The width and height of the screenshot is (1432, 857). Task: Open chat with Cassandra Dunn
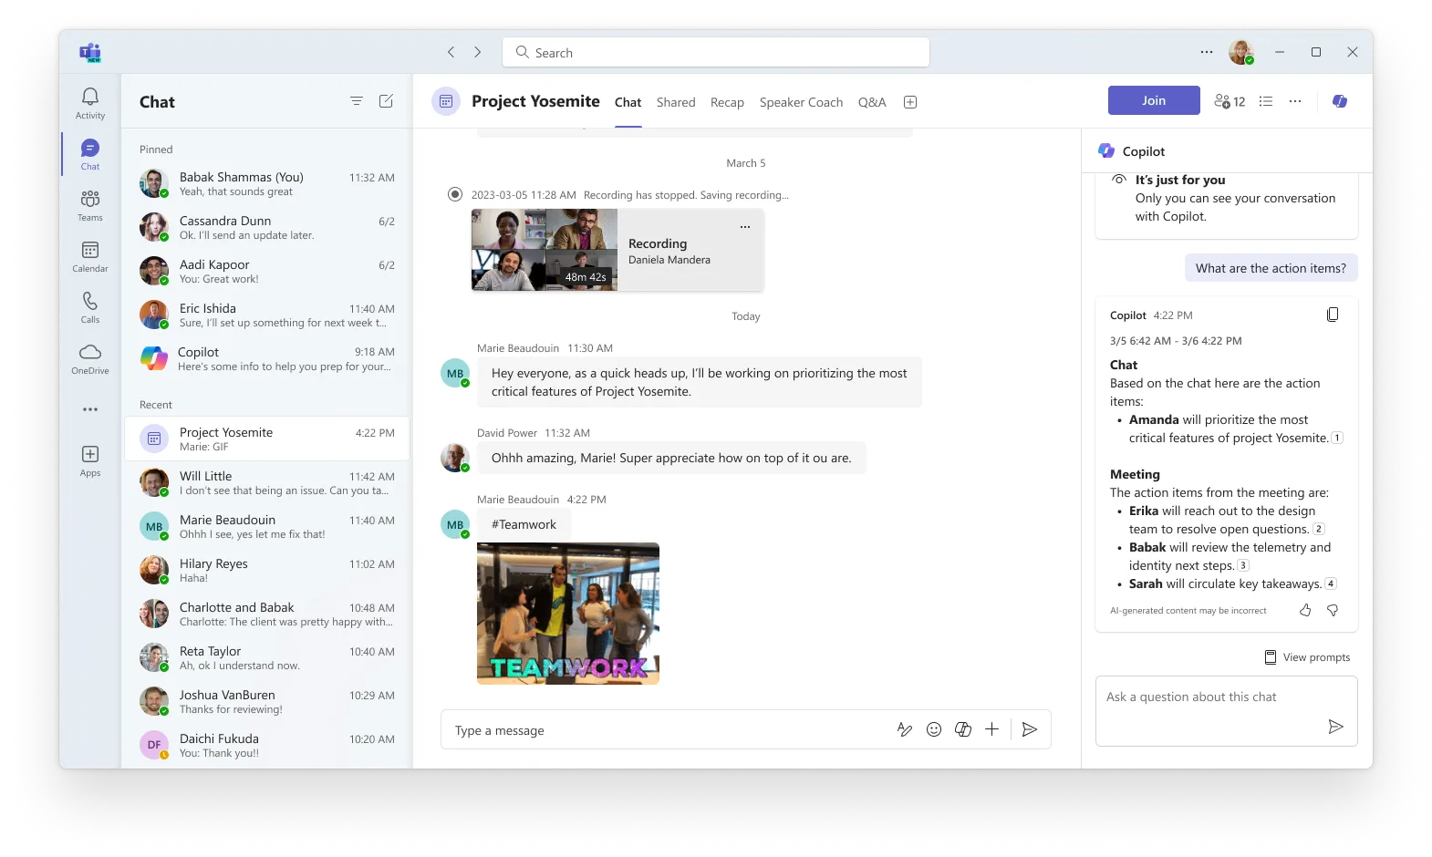pyautogui.click(x=267, y=227)
